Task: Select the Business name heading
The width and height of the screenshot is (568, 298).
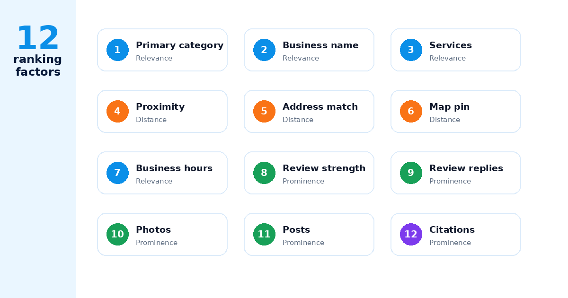Action: 320,45
